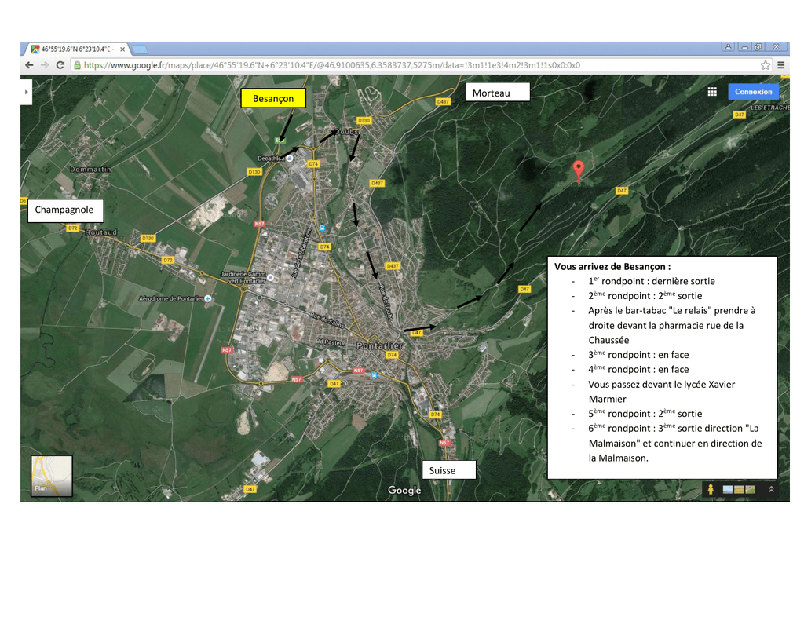The image size is (804, 621).
Task: Click the Rue de la Libération street label
Action: coord(301,254)
